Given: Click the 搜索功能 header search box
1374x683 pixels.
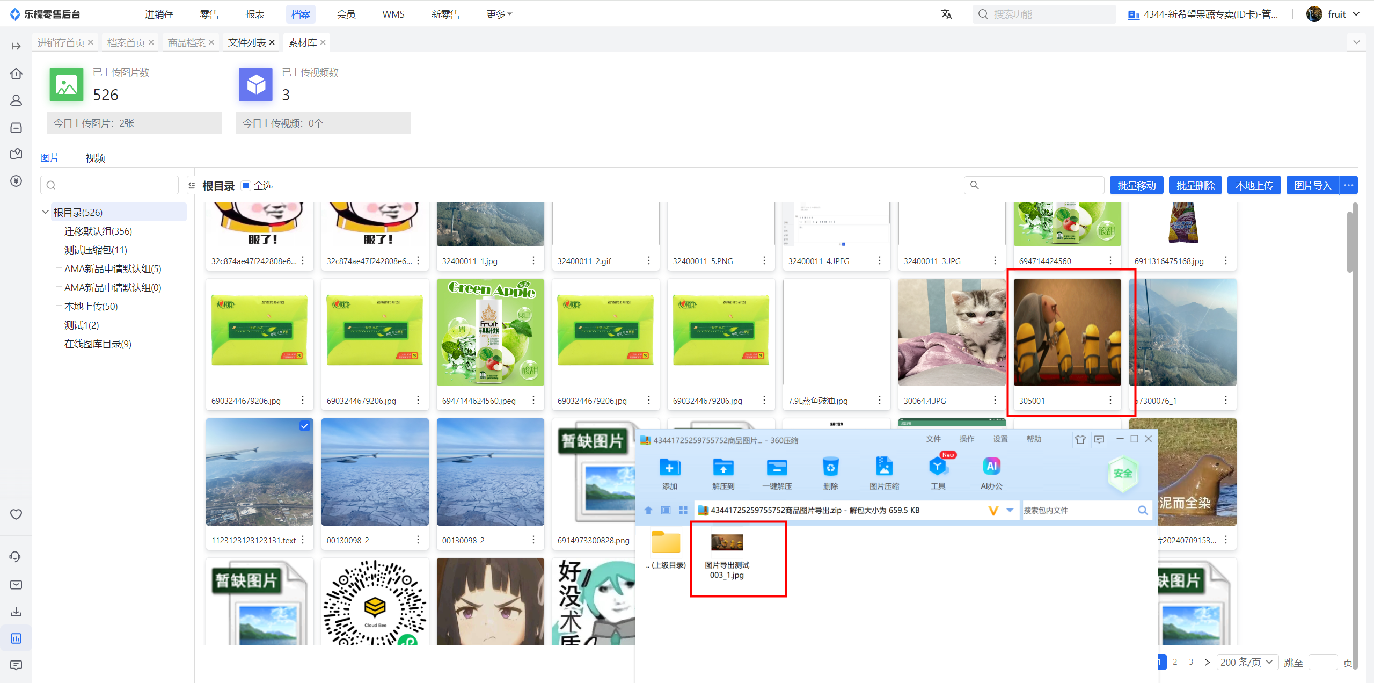Looking at the screenshot, I should (1044, 14).
